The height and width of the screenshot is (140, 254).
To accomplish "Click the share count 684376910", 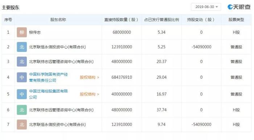I will [122, 77].
